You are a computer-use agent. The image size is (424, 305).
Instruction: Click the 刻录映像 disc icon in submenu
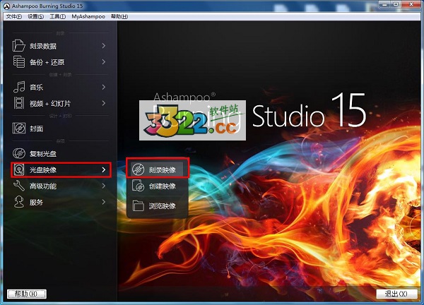[139, 169]
